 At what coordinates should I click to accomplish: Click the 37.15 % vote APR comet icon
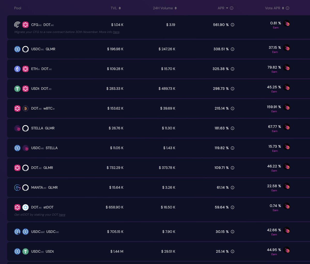[286, 48]
